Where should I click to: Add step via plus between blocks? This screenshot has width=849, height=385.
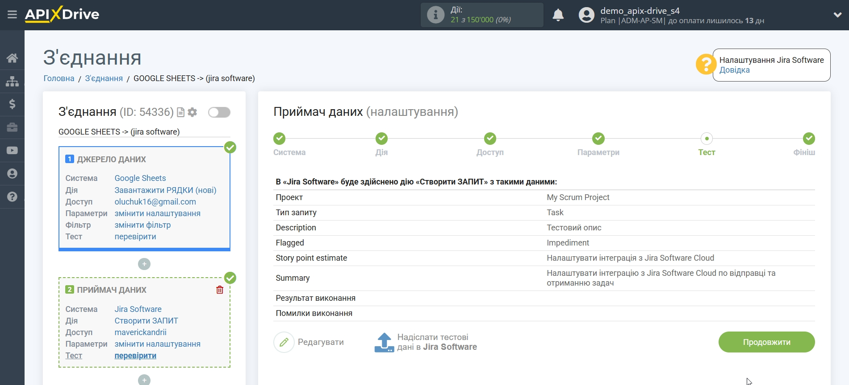(x=144, y=264)
